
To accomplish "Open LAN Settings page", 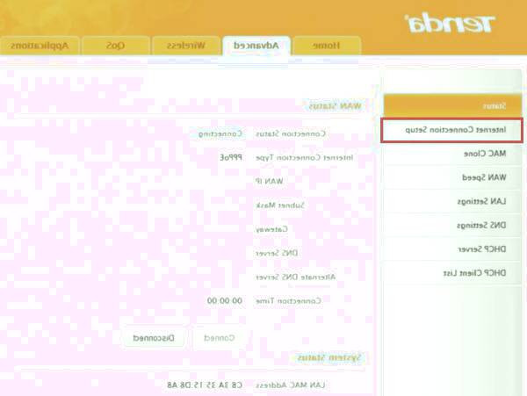I will coord(452,201).
